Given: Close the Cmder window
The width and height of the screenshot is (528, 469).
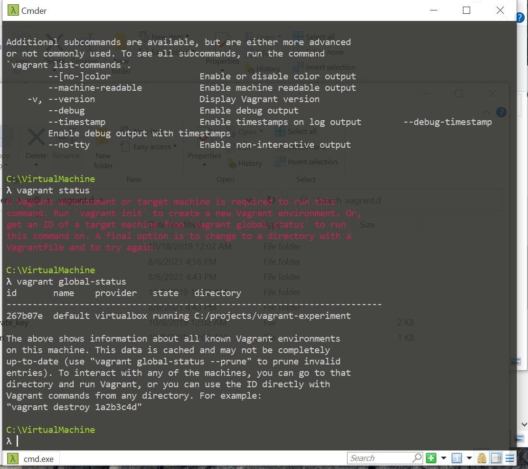Looking at the screenshot, I should point(500,10).
